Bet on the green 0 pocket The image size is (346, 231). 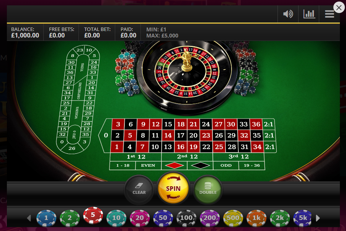tap(105, 135)
